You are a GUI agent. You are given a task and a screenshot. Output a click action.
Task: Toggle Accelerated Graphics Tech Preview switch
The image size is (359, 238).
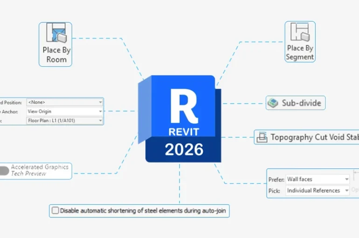[x=4, y=171]
